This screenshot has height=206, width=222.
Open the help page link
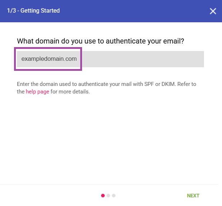pos(37,92)
